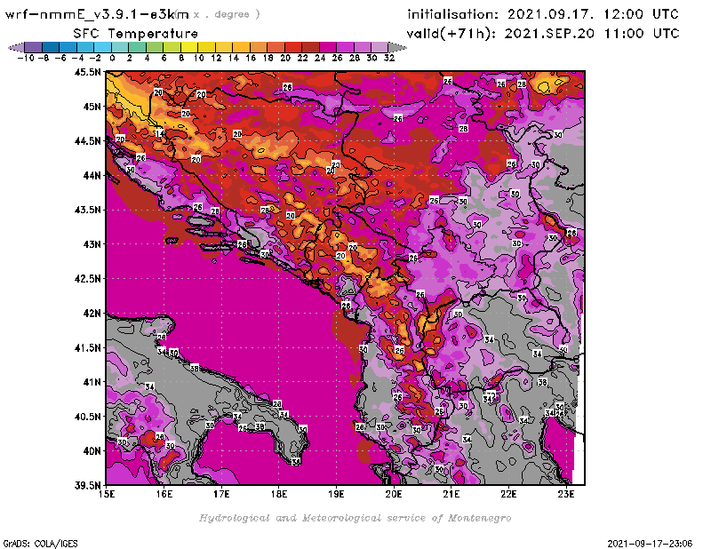This screenshot has height=549, width=711.
Task: Click the 22E longitude axis label
Action: point(508,494)
